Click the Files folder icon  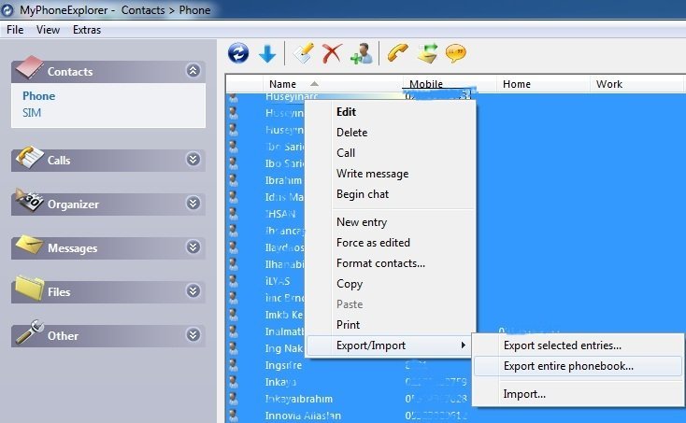click(x=29, y=288)
